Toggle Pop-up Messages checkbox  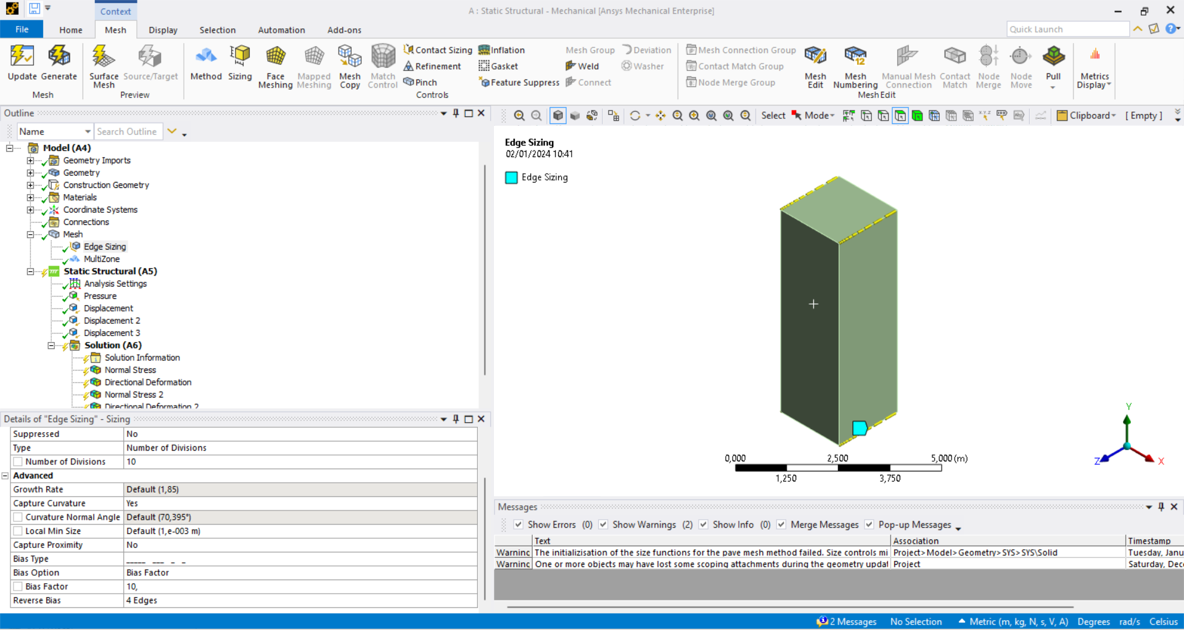pos(869,524)
